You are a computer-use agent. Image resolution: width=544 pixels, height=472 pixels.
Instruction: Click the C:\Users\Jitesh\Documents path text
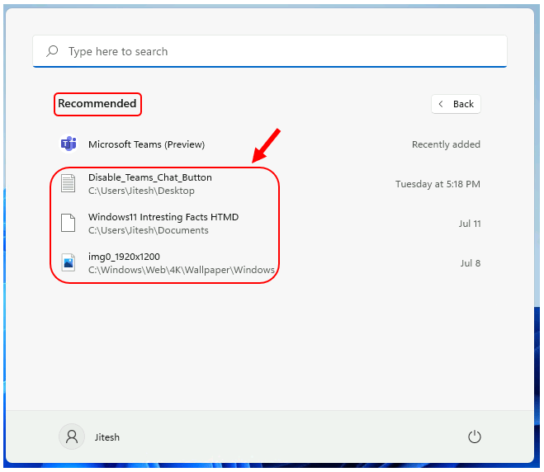pos(148,230)
